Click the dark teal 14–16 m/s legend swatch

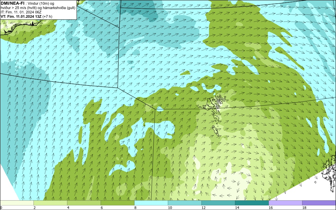(252, 203)
